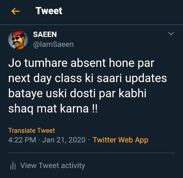Click View Tweet activity
Viewport: 183px width, 178px height.
pyautogui.click(x=52, y=165)
